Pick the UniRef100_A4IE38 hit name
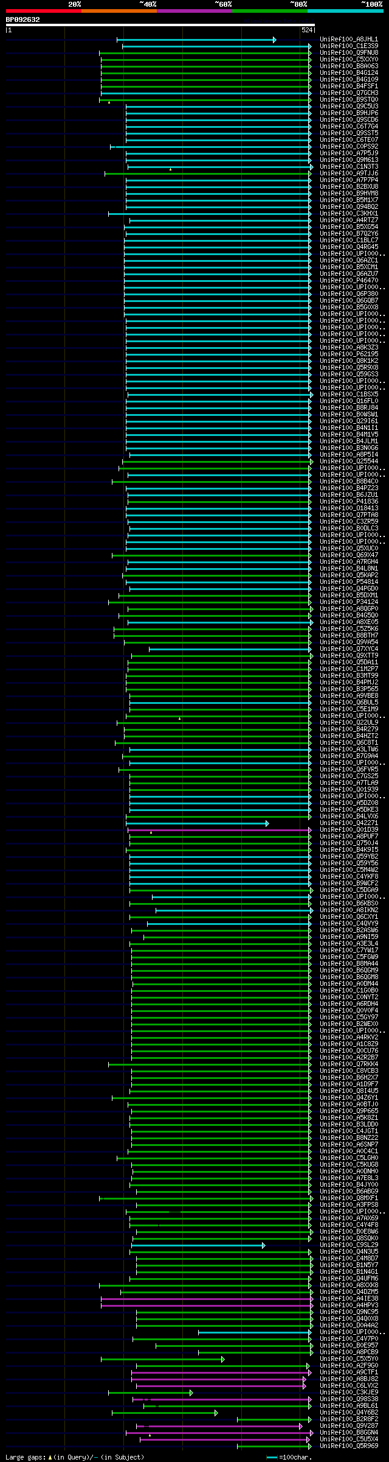The width and height of the screenshot is (389, 1462). (349, 1299)
